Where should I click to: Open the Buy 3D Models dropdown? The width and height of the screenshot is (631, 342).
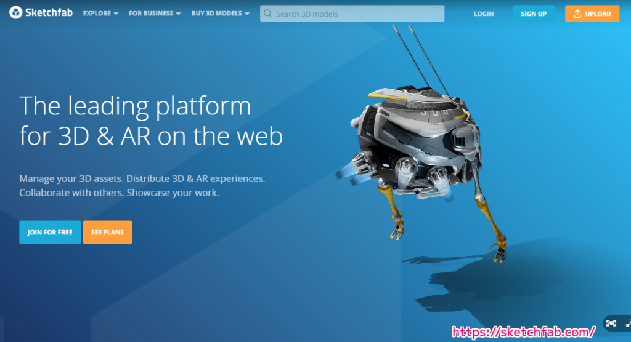pos(220,14)
